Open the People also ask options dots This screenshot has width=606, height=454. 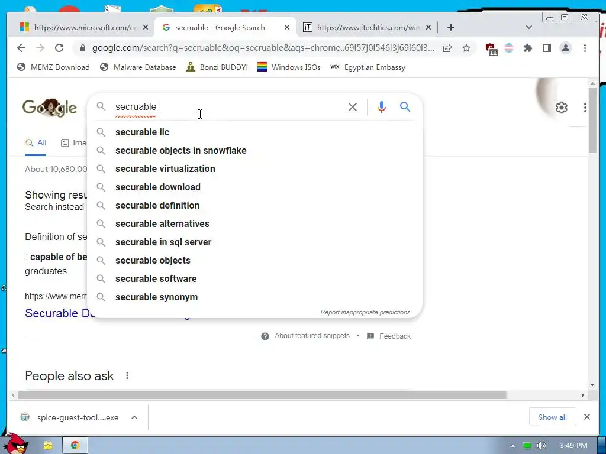click(127, 375)
